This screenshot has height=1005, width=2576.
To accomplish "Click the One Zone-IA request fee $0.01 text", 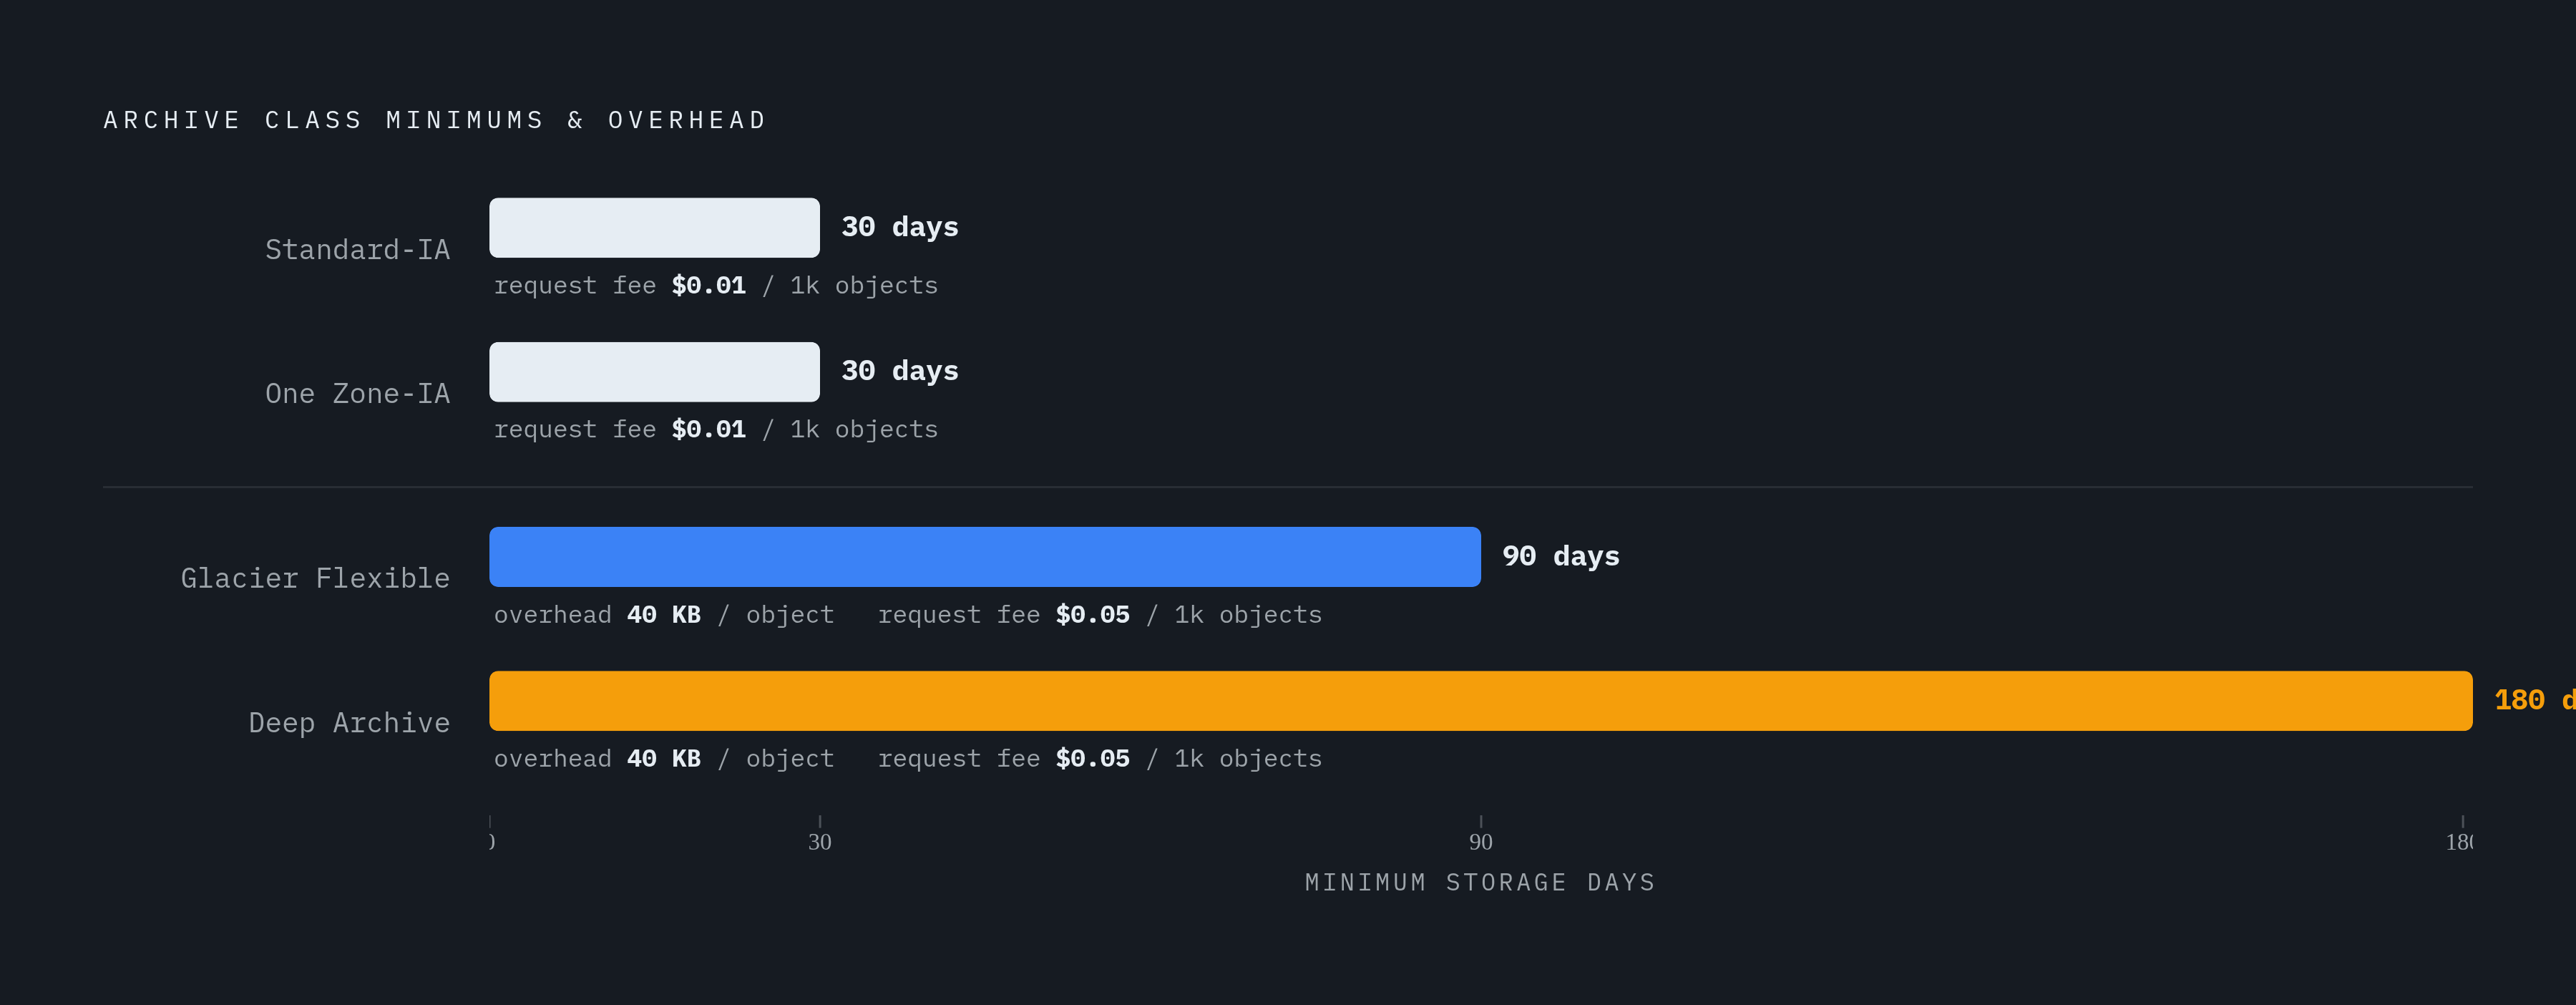I will [x=716, y=430].
